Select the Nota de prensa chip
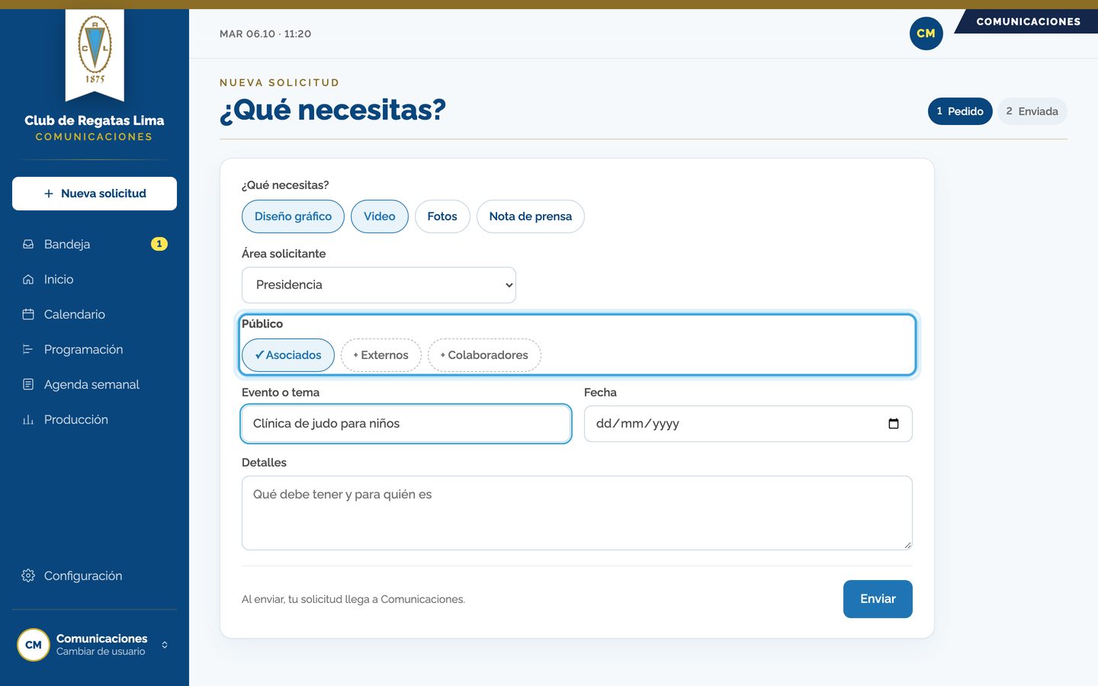 531,216
